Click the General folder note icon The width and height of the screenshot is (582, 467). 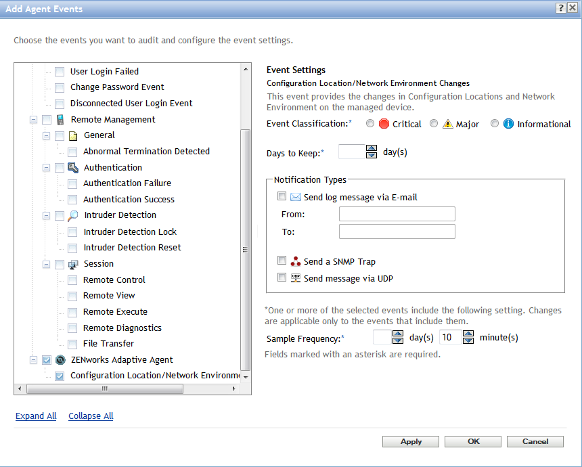[73, 135]
